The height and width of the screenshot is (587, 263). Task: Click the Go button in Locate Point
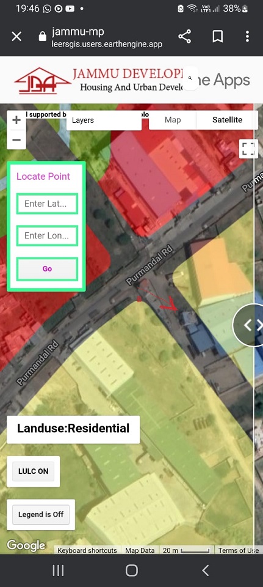click(x=47, y=269)
